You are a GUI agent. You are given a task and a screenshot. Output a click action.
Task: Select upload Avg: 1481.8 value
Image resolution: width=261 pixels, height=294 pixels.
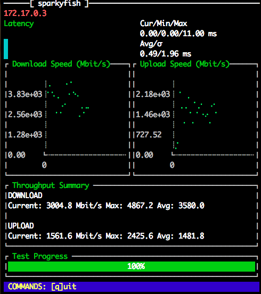tap(181, 236)
